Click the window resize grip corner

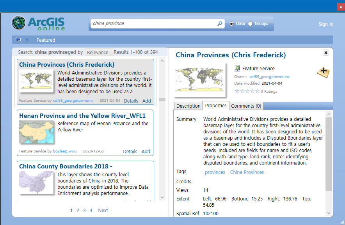point(342,222)
